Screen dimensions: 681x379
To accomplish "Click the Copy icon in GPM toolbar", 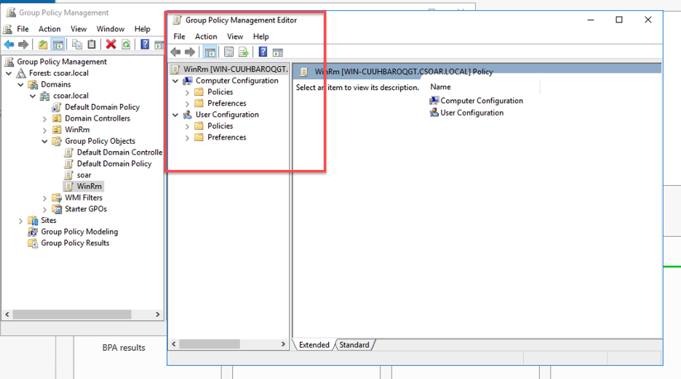I will [x=76, y=45].
